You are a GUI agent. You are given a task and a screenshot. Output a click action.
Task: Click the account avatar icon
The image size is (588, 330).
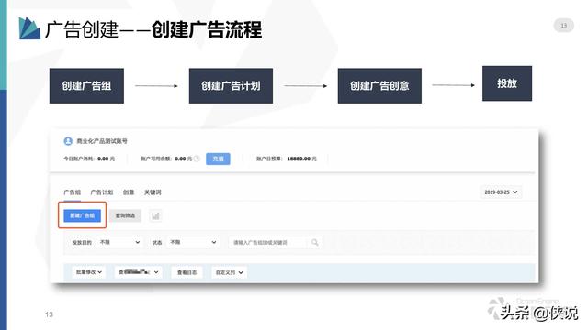pos(68,141)
